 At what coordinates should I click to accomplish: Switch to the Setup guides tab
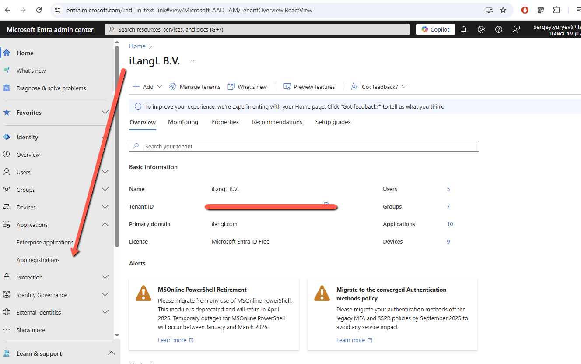(333, 122)
